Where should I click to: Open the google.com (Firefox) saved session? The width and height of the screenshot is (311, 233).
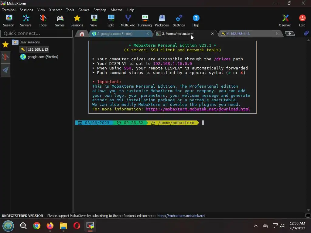[x=39, y=57]
